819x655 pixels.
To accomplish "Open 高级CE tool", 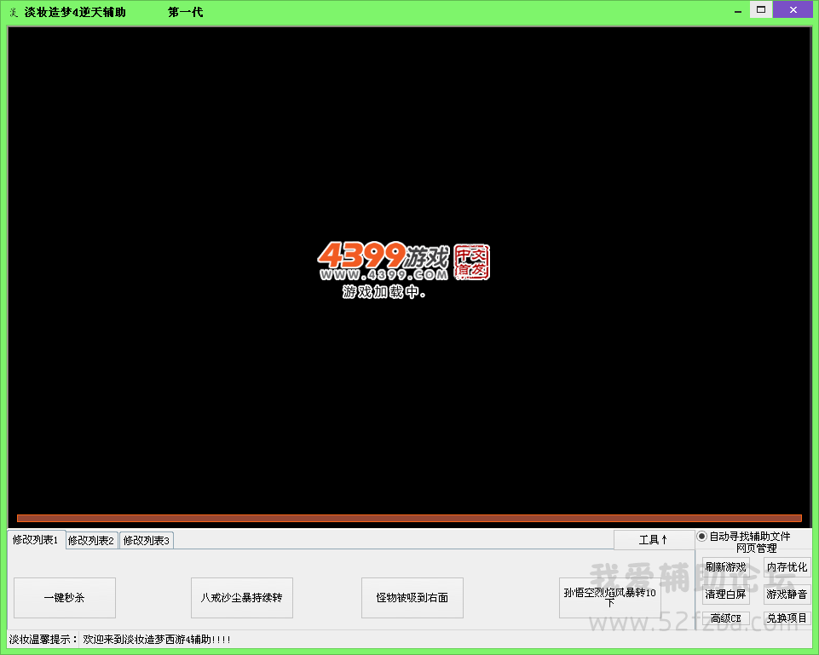I will click(x=725, y=618).
